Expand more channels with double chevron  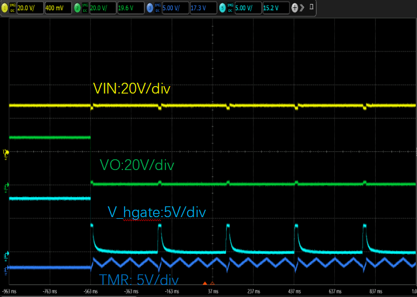click(302, 9)
